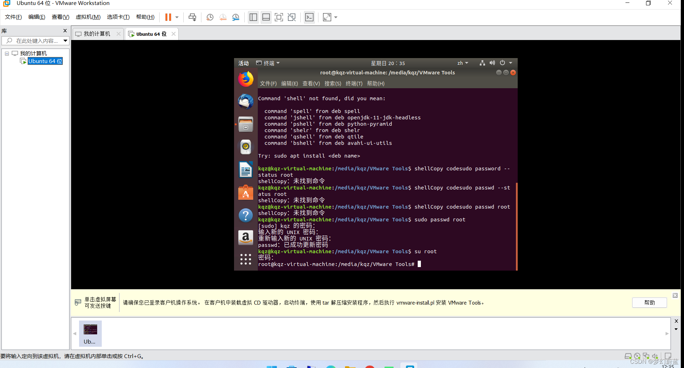Toggle the library sidebar view icon
This screenshot has width=684, height=368.
253,17
